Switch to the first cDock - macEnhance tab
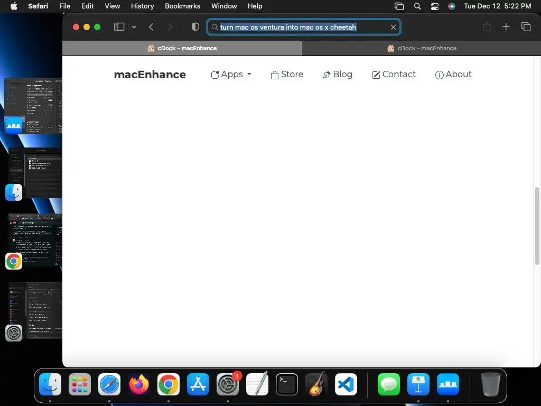The width and height of the screenshot is (541, 406). tap(182, 48)
